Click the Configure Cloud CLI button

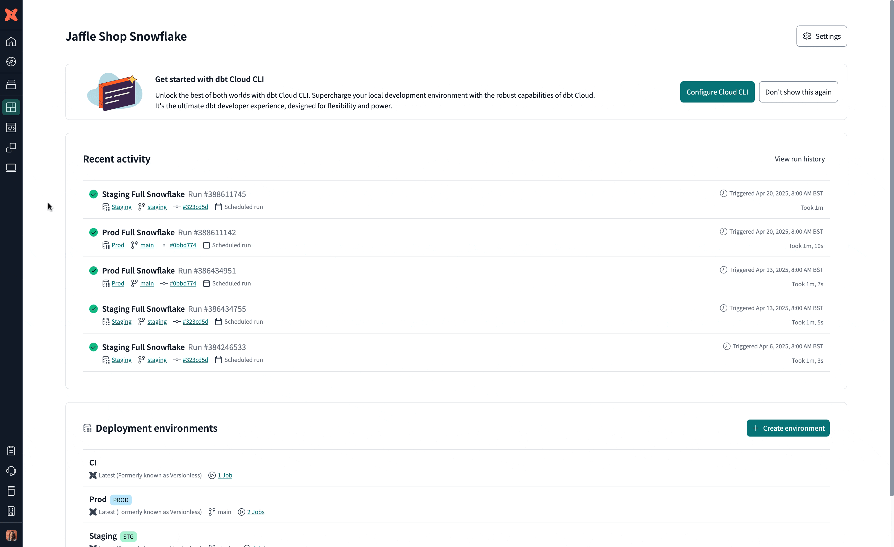click(717, 92)
